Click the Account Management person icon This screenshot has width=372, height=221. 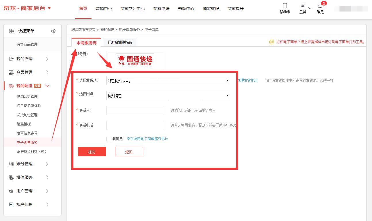click(x=11, y=164)
